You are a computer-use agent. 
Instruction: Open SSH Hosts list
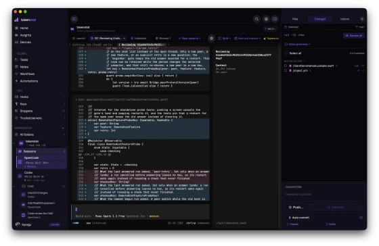pyautogui.click(x=24, y=97)
